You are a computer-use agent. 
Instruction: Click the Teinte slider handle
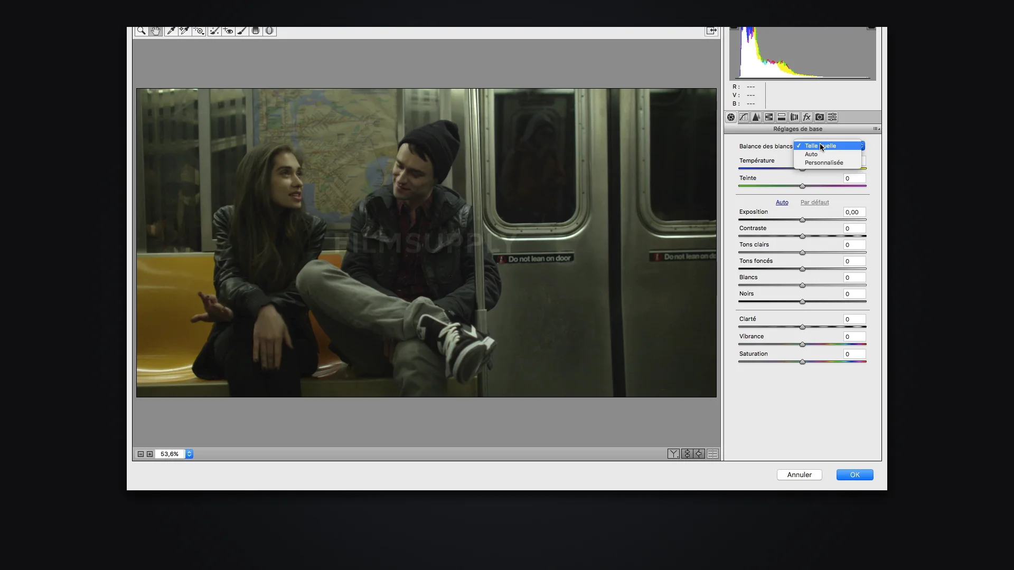(x=802, y=186)
